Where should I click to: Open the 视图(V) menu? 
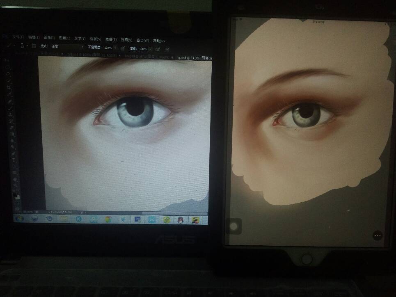point(126,40)
